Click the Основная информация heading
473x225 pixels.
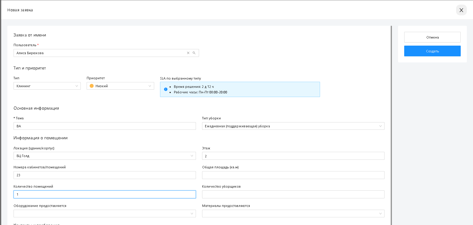point(36,108)
